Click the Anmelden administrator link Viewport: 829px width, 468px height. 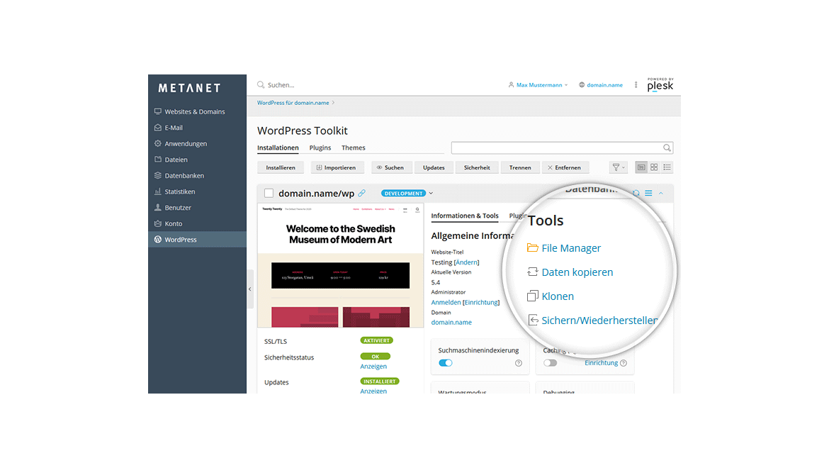point(446,303)
